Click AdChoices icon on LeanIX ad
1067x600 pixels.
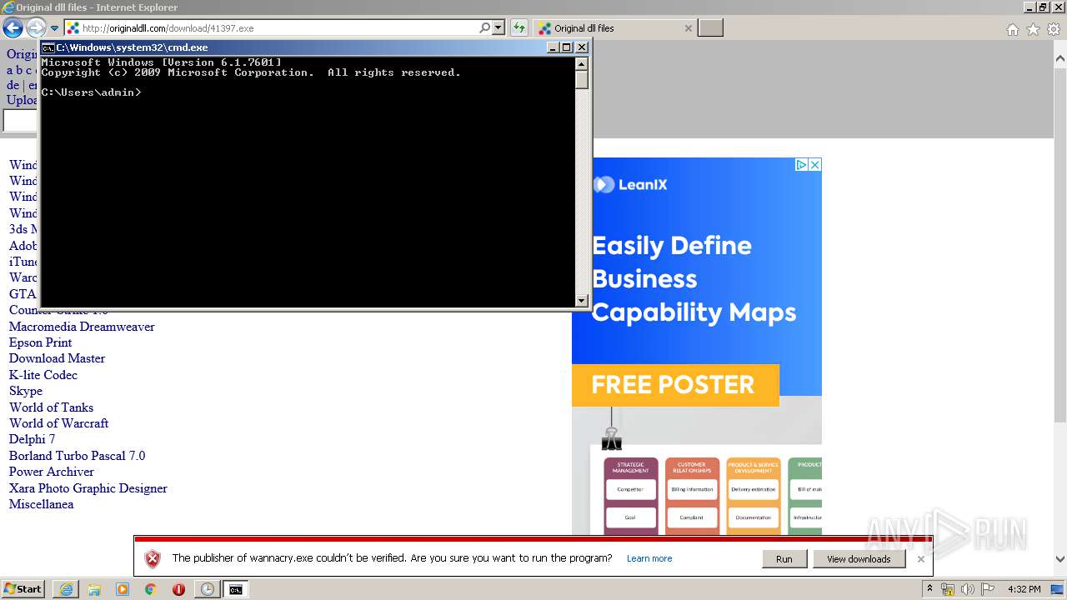[x=801, y=165]
